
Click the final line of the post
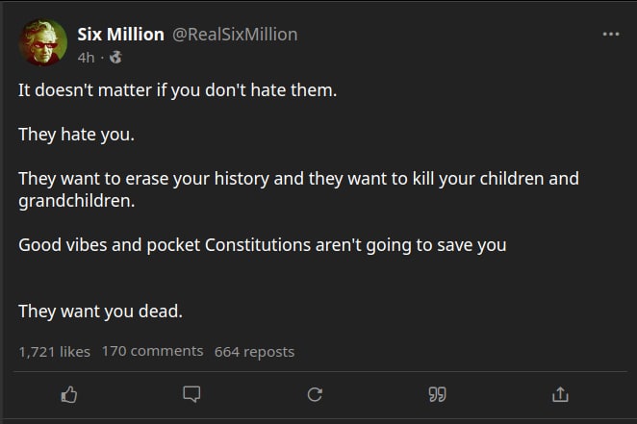click(100, 311)
